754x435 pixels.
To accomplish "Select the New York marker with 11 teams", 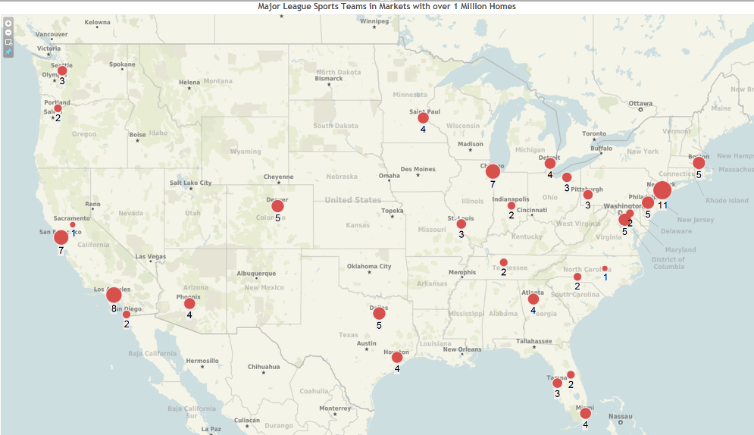I will (x=662, y=191).
